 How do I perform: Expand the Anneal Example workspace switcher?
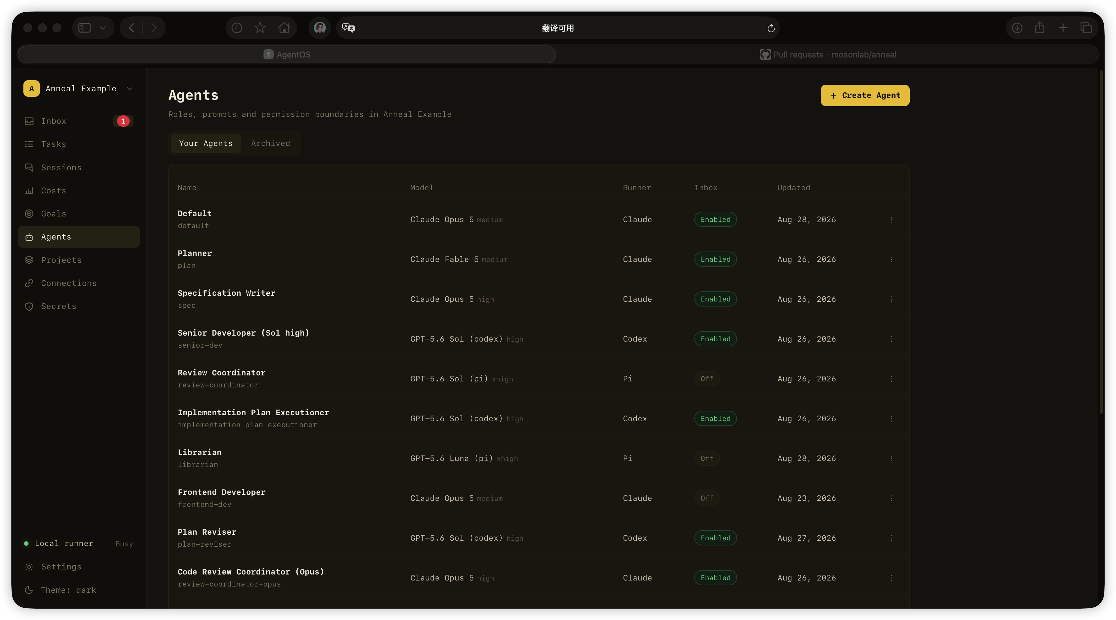click(78, 89)
